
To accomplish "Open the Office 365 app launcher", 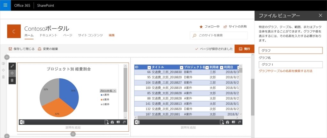I will click(5, 5).
